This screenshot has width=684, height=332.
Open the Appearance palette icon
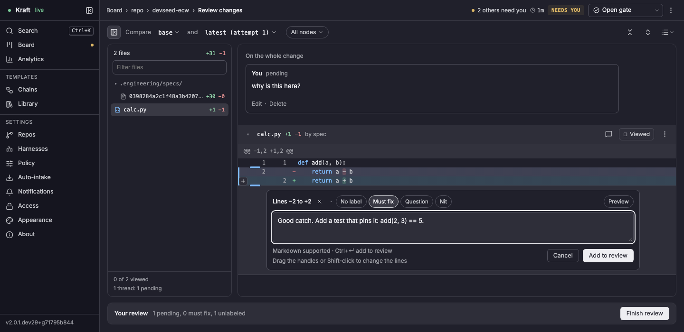click(9, 220)
